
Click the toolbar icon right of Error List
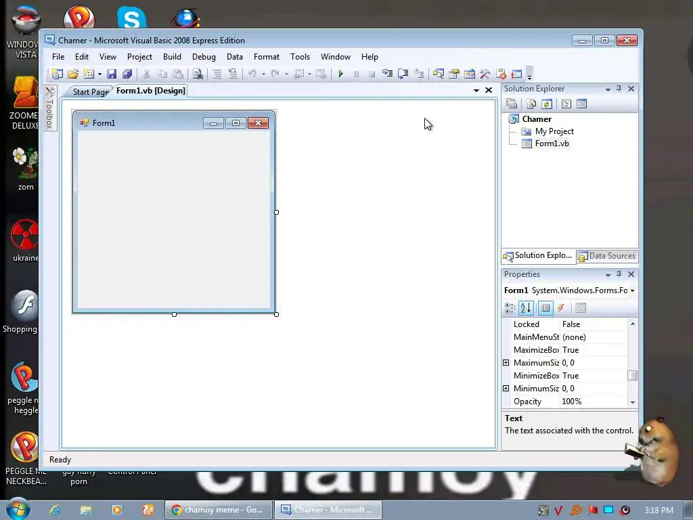pyautogui.click(x=516, y=74)
